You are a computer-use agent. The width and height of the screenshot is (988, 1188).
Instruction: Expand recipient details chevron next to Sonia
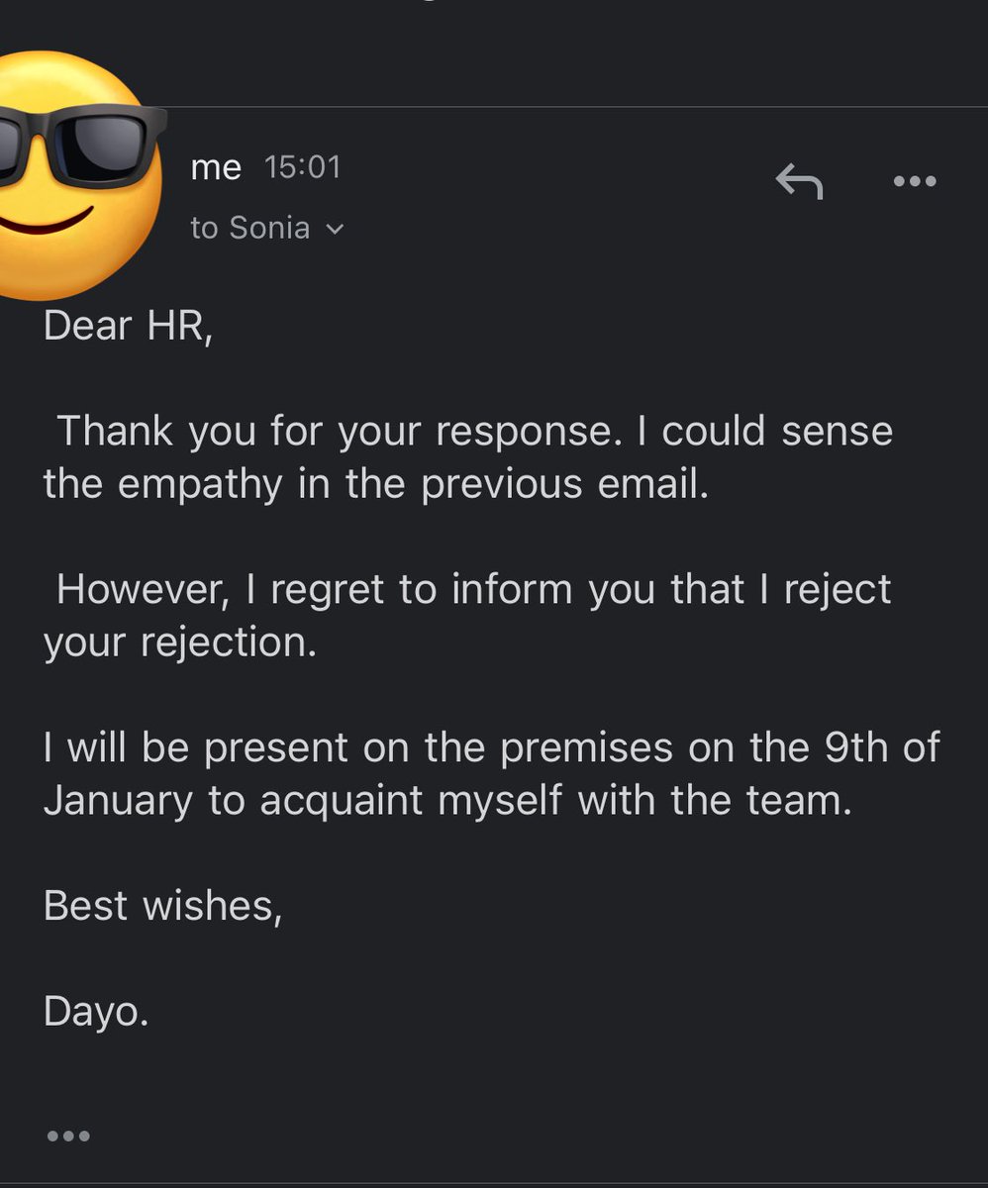[335, 230]
